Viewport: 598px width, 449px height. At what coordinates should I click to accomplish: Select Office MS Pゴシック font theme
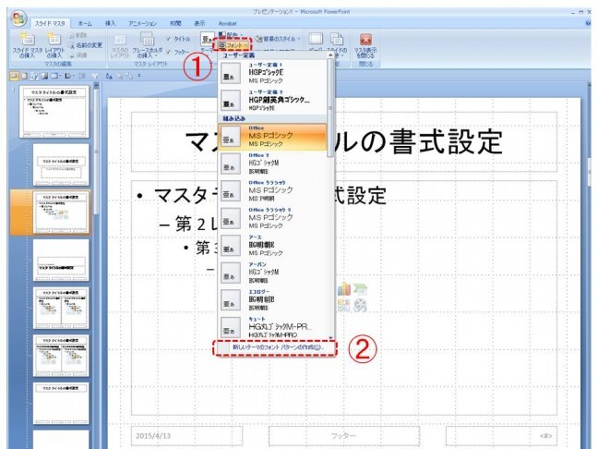pos(275,137)
